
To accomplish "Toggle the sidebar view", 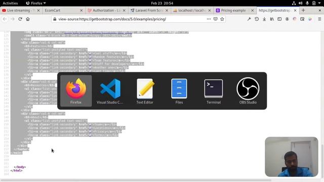I will coord(279,19).
